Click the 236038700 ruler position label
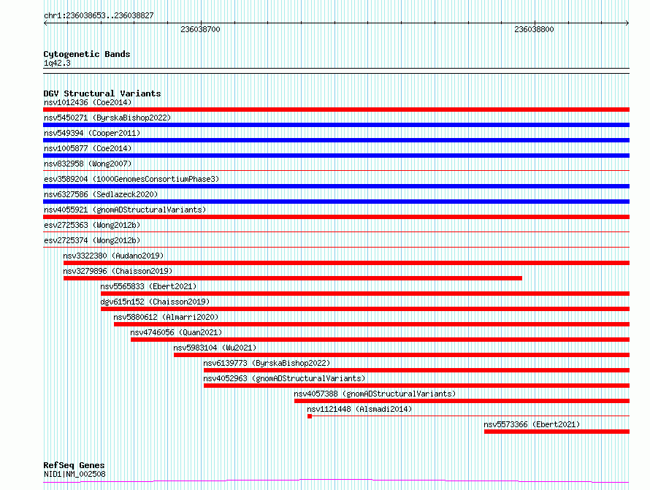650x490 pixels. [x=200, y=29]
